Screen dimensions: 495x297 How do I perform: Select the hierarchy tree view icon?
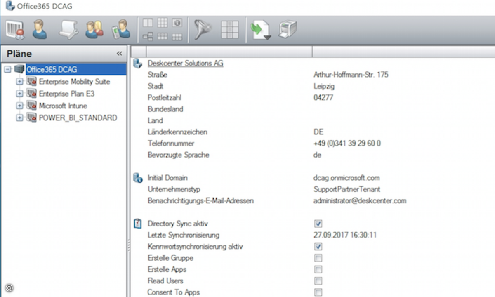148,37
